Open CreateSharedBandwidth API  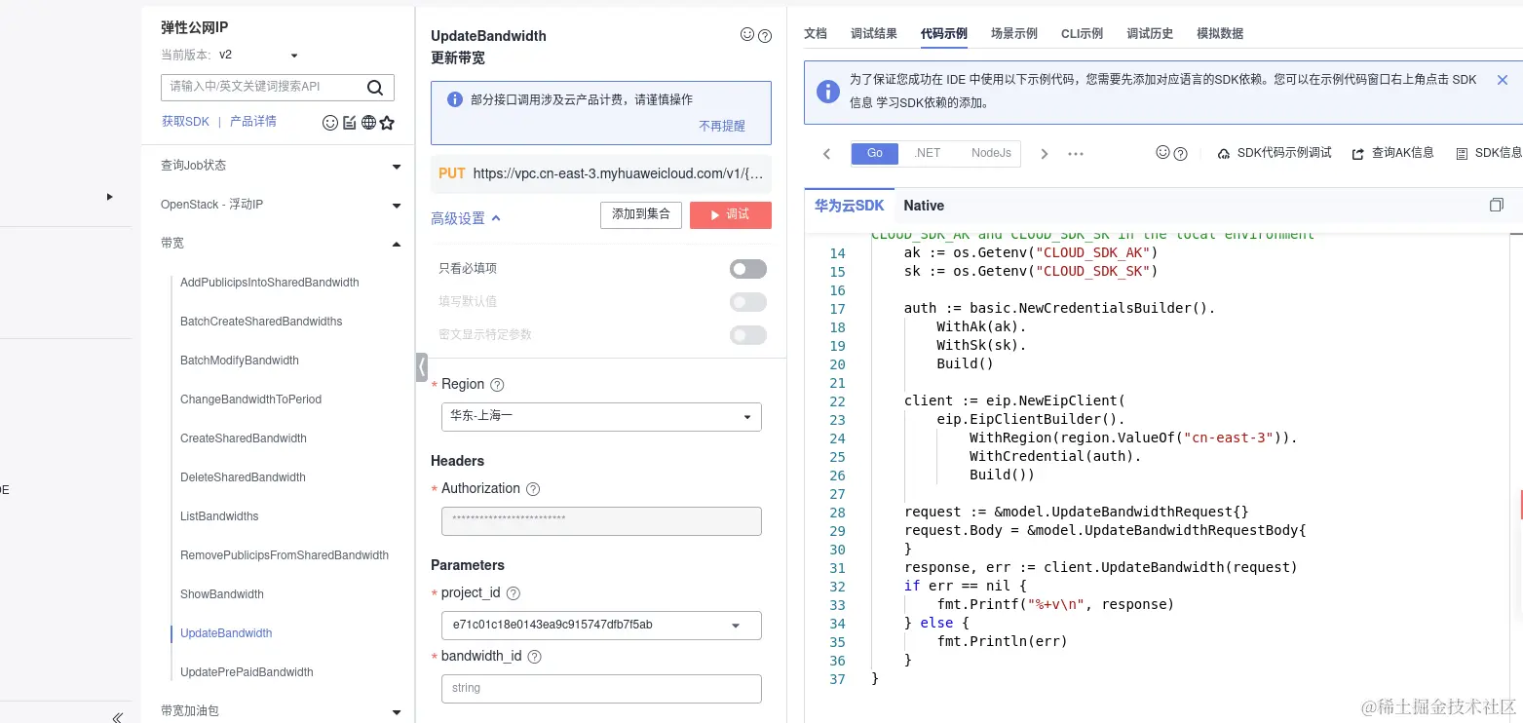tap(244, 438)
